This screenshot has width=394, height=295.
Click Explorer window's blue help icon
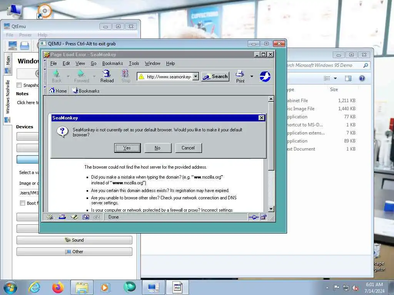coord(362,78)
